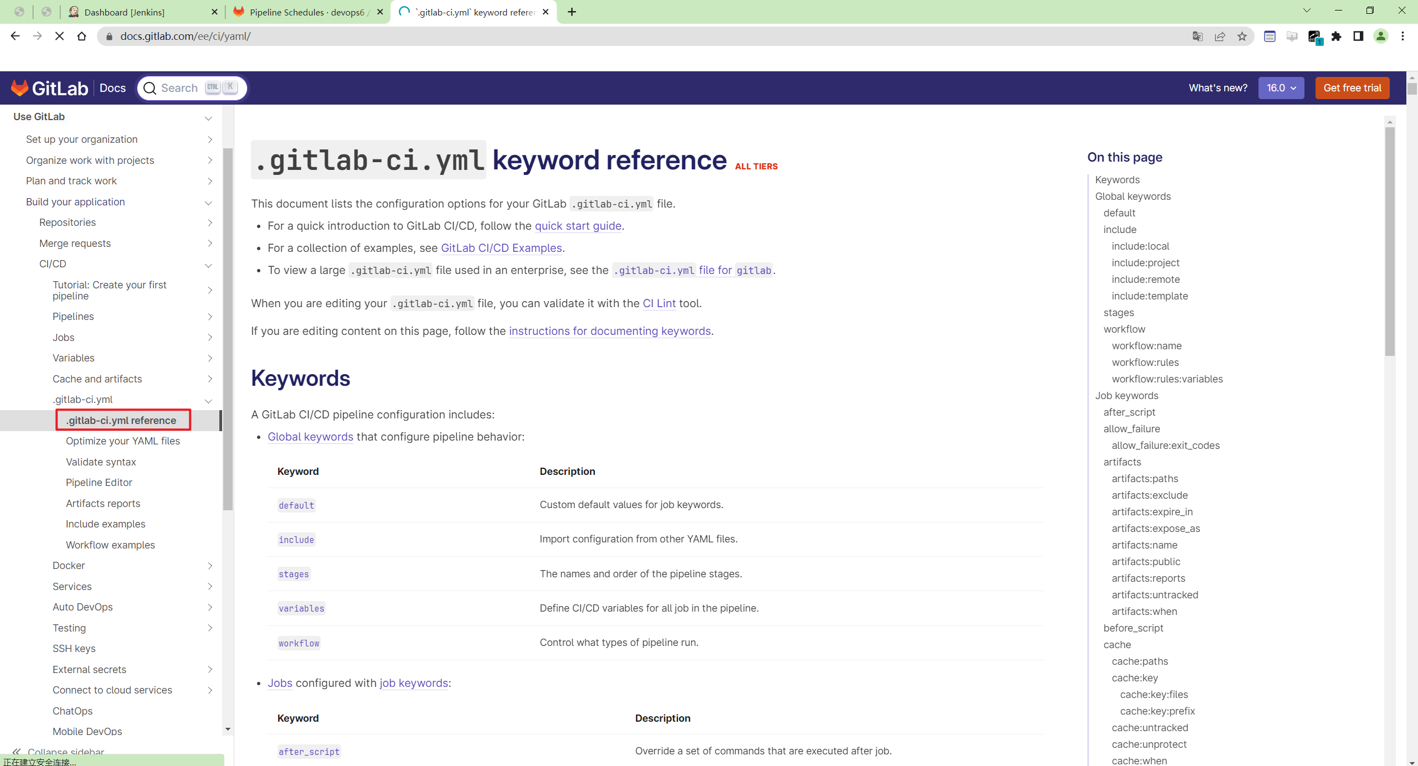Jump to artifacts:expire_in in On this page
This screenshot has width=1418, height=766.
(x=1152, y=512)
